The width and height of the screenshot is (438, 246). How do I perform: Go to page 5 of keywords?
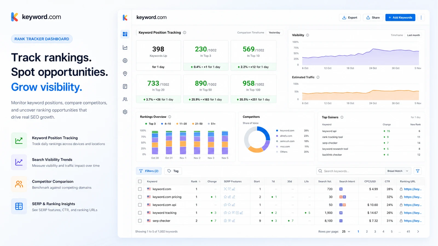click(392, 232)
